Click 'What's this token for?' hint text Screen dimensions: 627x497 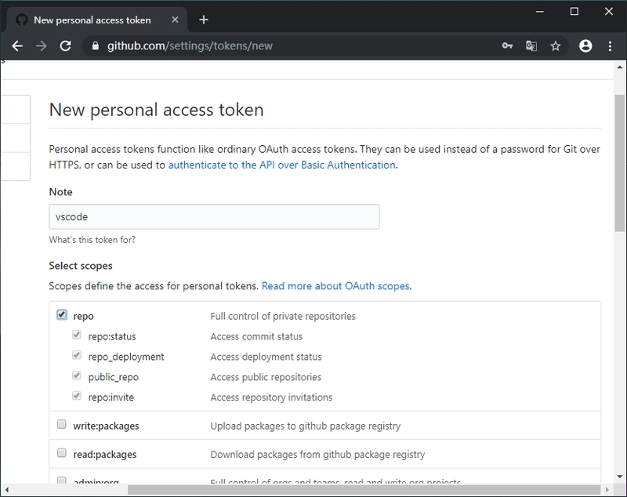point(92,240)
